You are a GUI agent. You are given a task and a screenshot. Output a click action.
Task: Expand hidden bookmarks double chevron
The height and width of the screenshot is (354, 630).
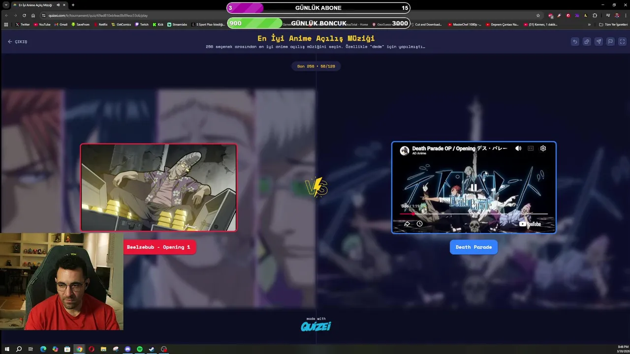(x=589, y=24)
